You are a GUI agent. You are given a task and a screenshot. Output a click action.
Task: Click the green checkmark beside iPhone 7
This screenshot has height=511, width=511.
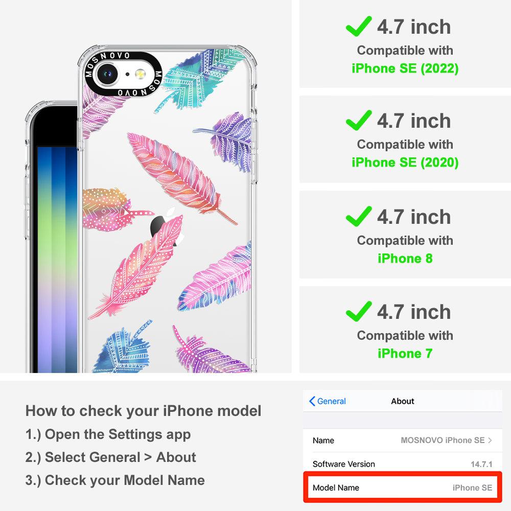359,311
